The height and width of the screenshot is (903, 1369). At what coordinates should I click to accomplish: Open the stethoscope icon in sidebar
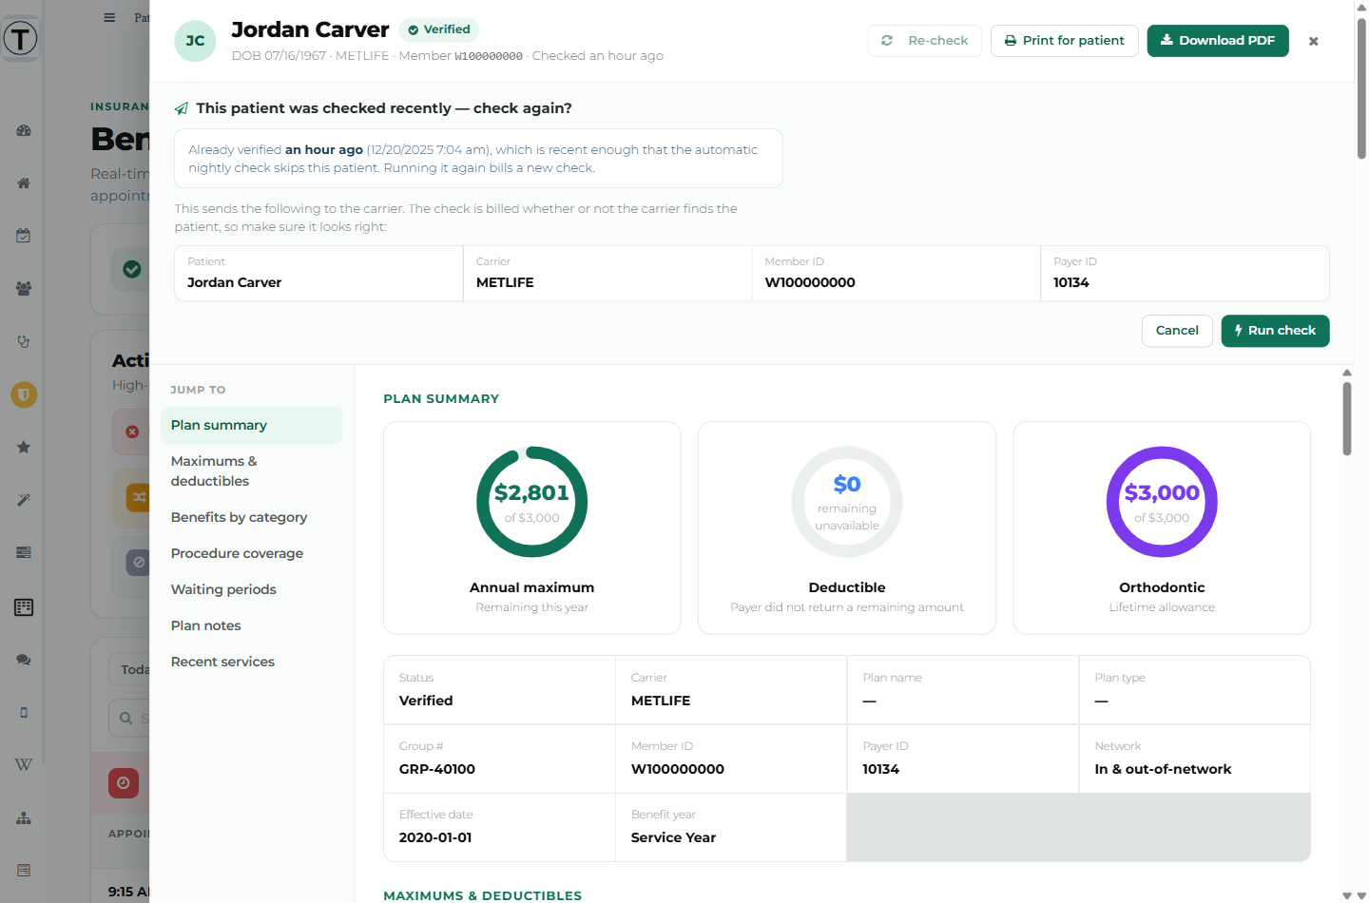24,341
